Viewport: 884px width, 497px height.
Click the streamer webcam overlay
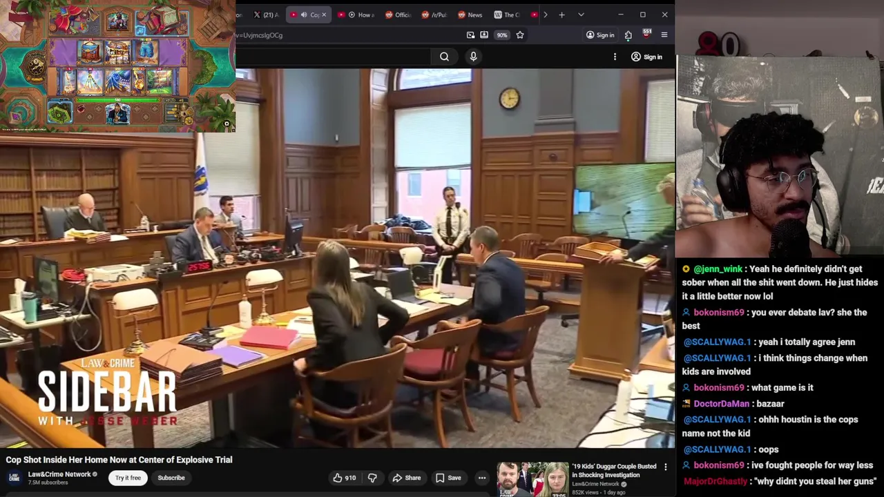point(780,155)
